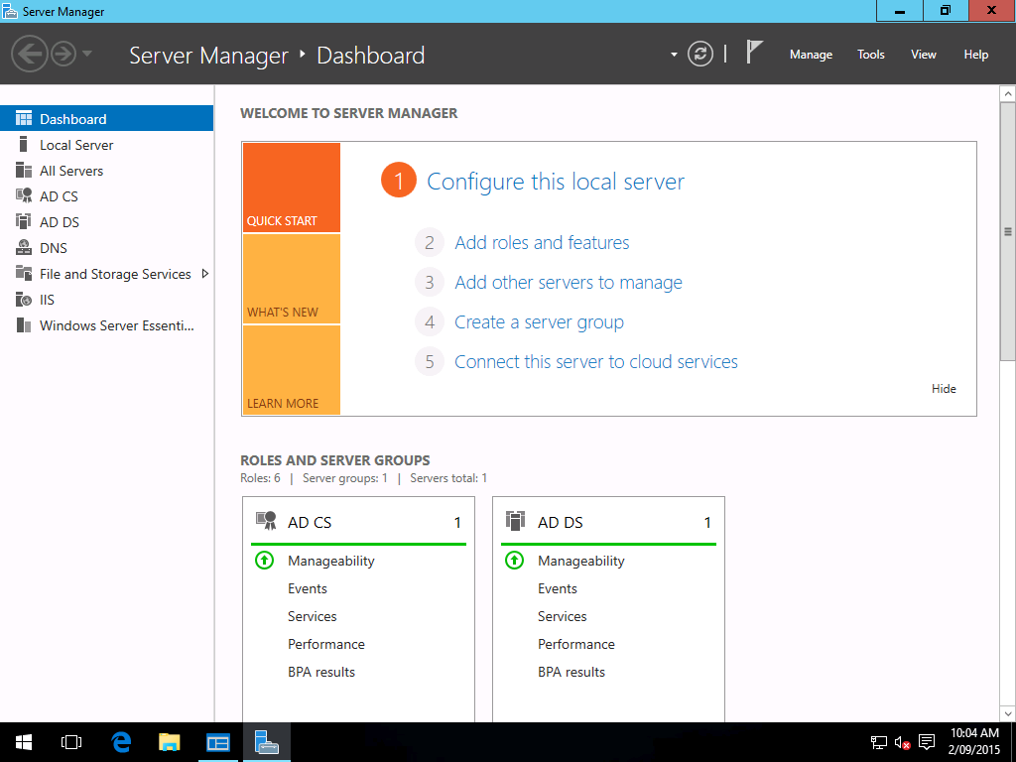Image resolution: width=1016 pixels, height=762 pixels.
Task: Click the back navigation arrow
Action: 30,54
